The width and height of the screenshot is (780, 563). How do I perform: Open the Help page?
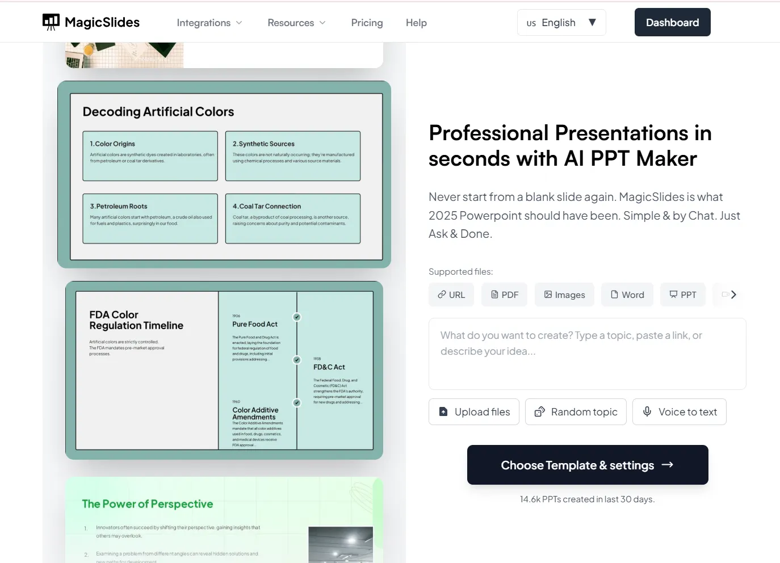pyautogui.click(x=416, y=23)
